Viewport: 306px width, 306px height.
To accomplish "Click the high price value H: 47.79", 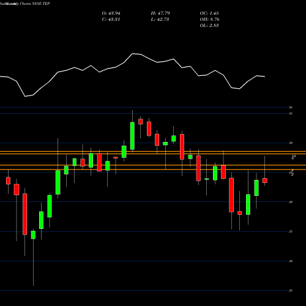I will [x=160, y=13].
